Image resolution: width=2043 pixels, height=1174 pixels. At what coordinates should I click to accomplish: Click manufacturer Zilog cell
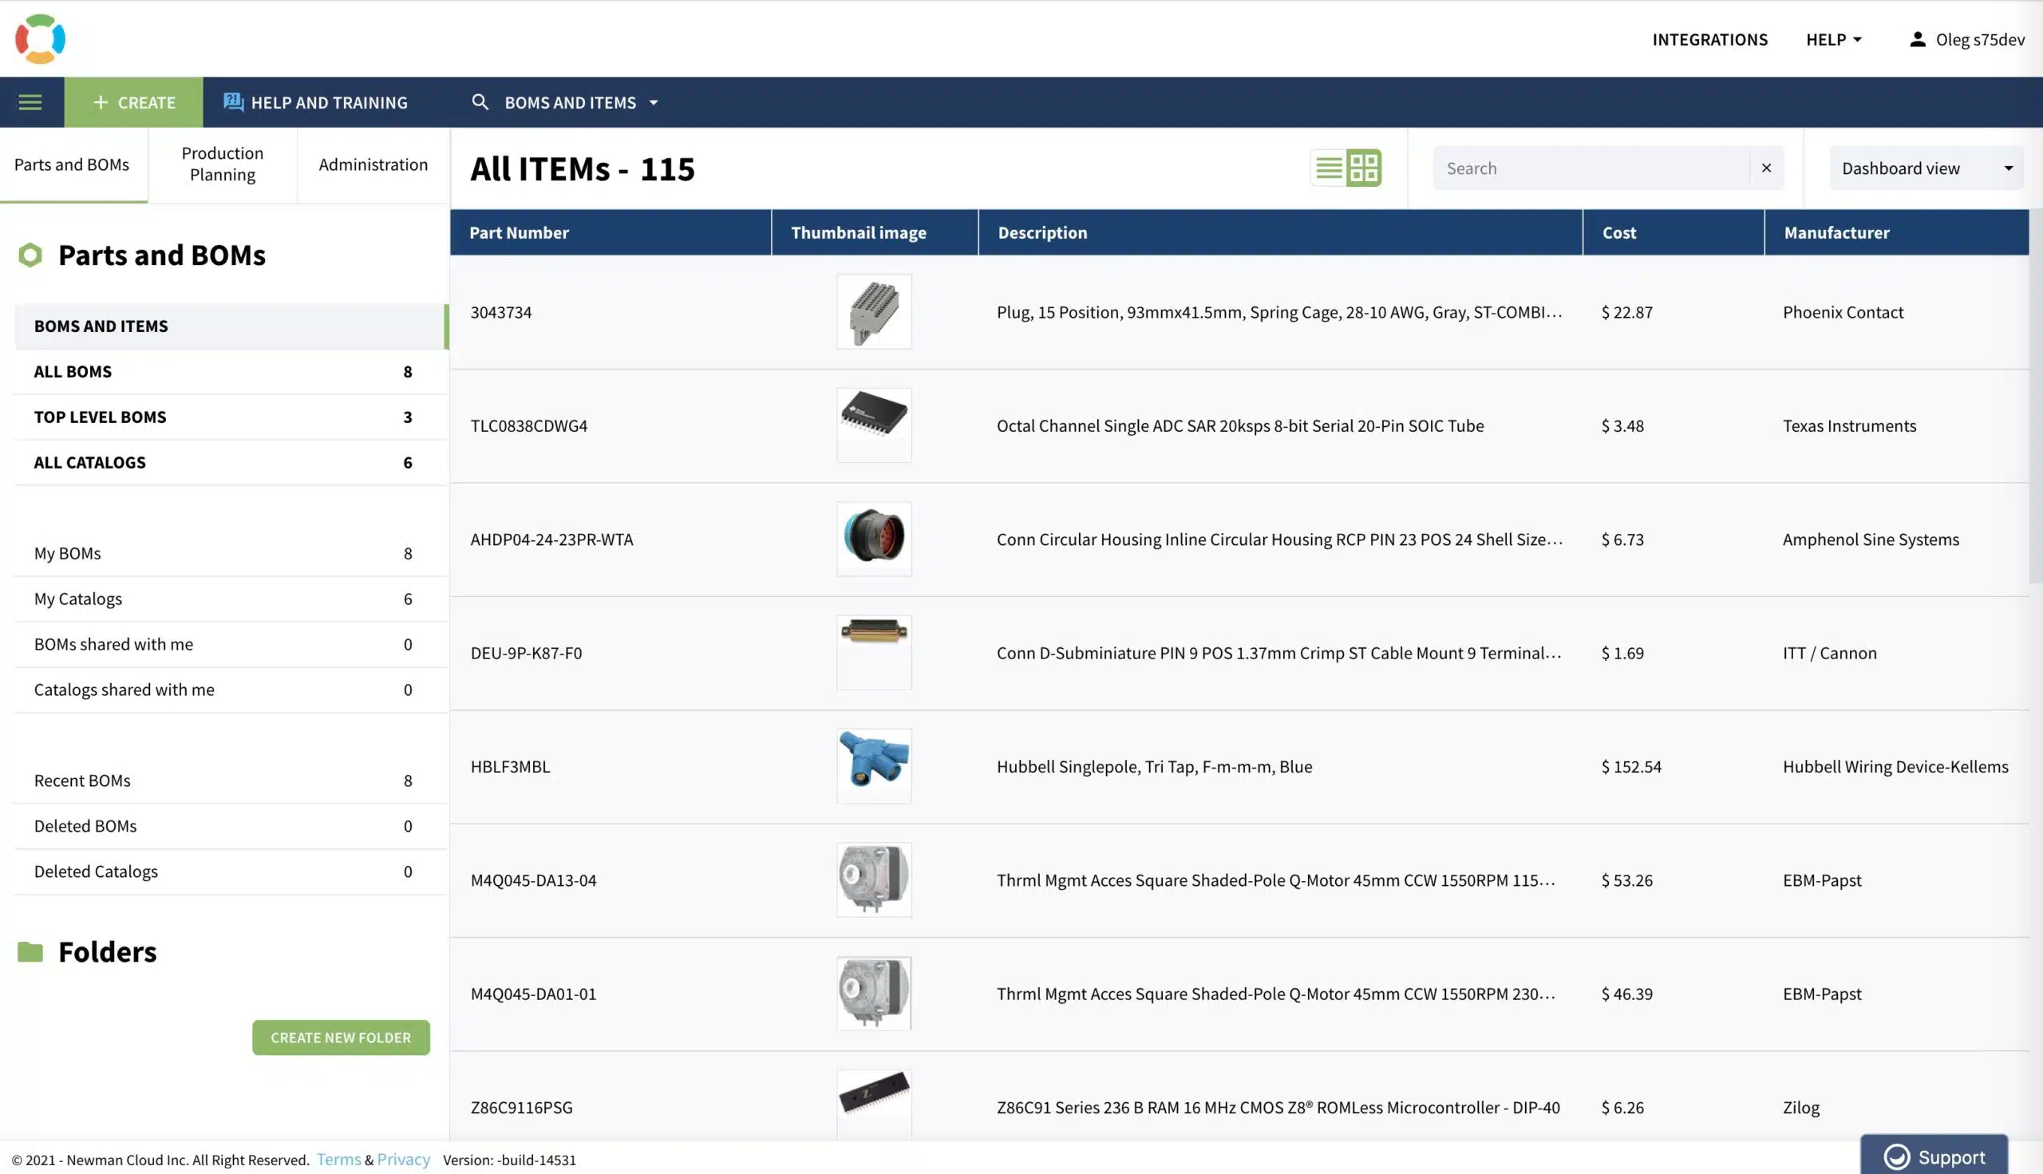pyautogui.click(x=1801, y=1108)
